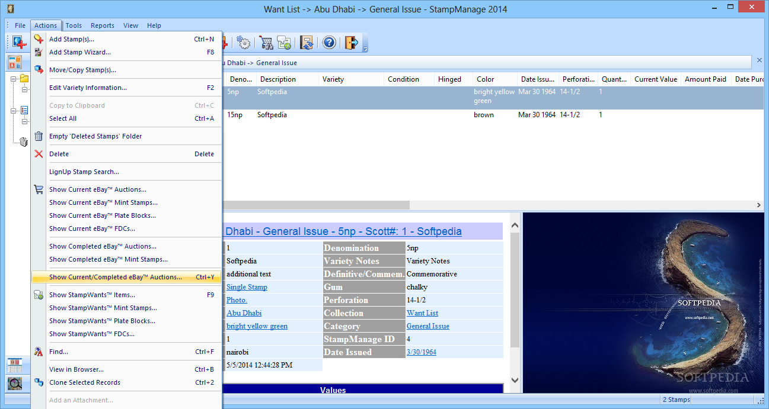Click the shopping cart search toolbar icon

click(266, 43)
